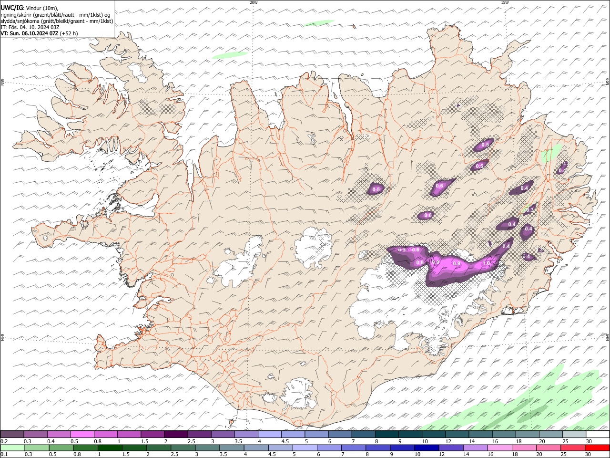The width and height of the screenshot is (610, 458).
Task: Click the '4.5' label on the purple snow scale
Action: pyautogui.click(x=285, y=441)
